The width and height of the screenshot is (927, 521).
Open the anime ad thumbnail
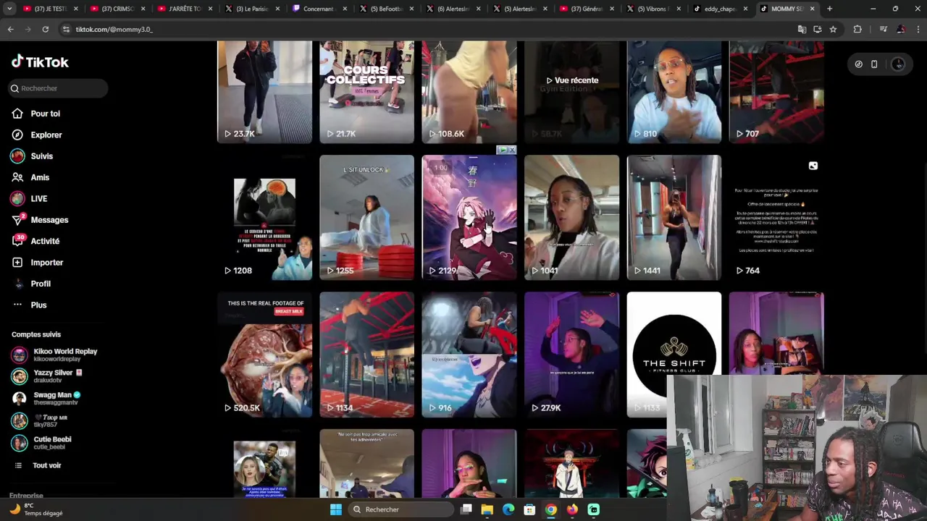click(x=469, y=217)
